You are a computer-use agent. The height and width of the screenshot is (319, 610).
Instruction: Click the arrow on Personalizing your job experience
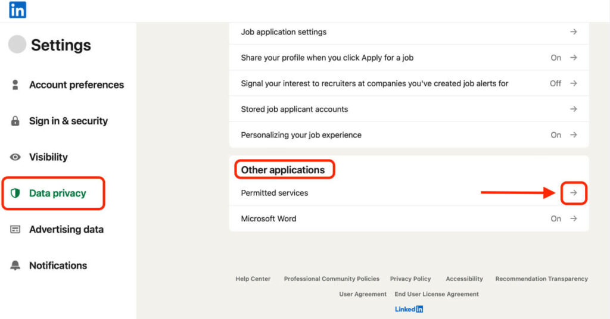tap(574, 135)
